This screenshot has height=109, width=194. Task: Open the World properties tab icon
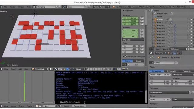pos(166,53)
